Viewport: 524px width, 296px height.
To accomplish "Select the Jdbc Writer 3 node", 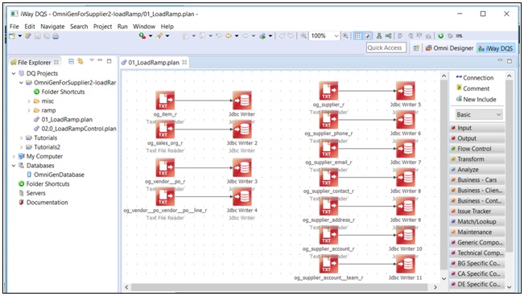I will (x=242, y=167).
